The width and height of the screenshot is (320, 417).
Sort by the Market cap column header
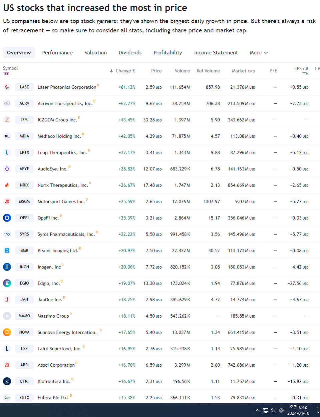point(244,71)
